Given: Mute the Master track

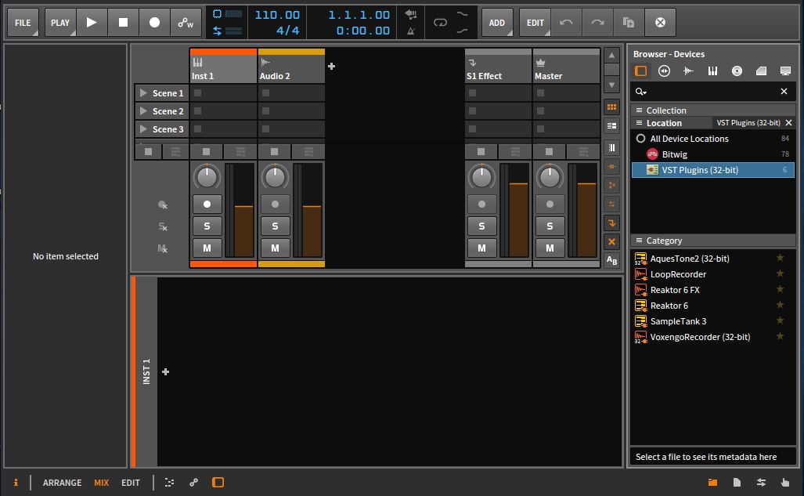Looking at the screenshot, I should 550,248.
